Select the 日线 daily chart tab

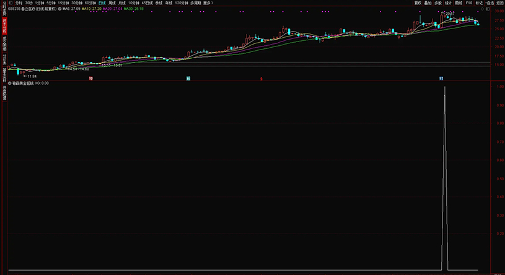pos(102,3)
